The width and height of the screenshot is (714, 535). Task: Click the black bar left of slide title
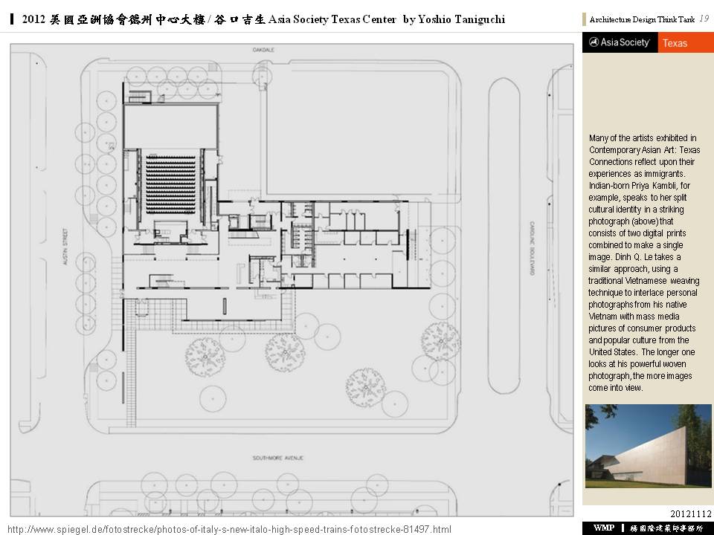click(13, 19)
